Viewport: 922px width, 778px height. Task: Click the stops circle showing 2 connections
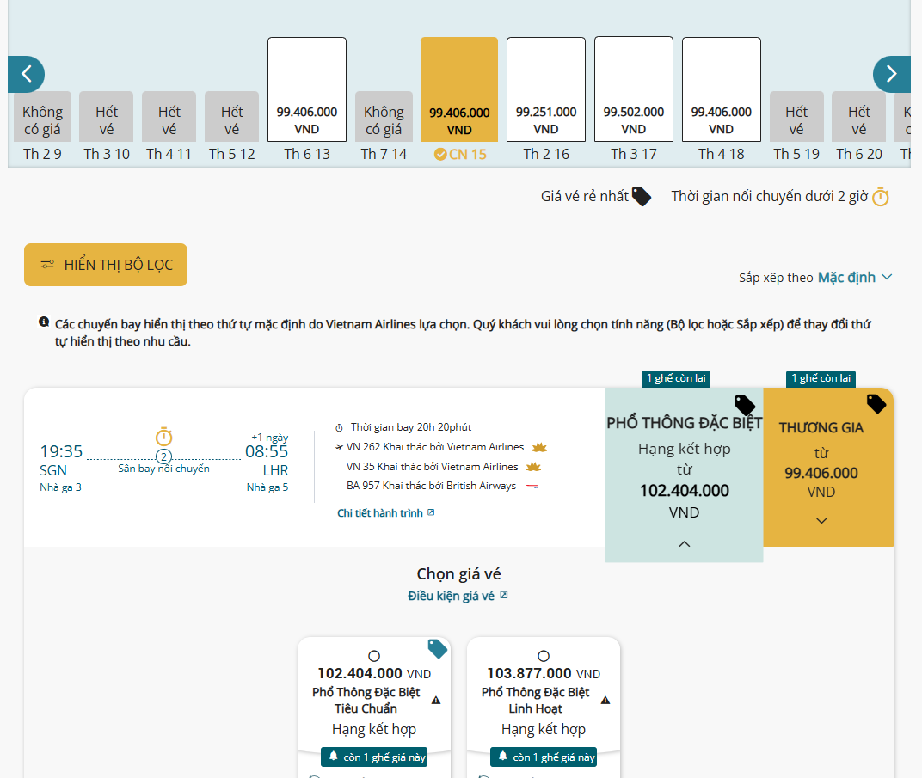pyautogui.click(x=163, y=456)
